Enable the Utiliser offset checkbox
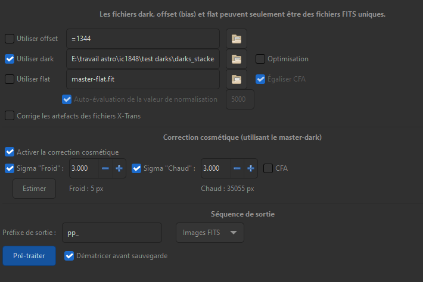This screenshot has width=423, height=282. (10, 39)
